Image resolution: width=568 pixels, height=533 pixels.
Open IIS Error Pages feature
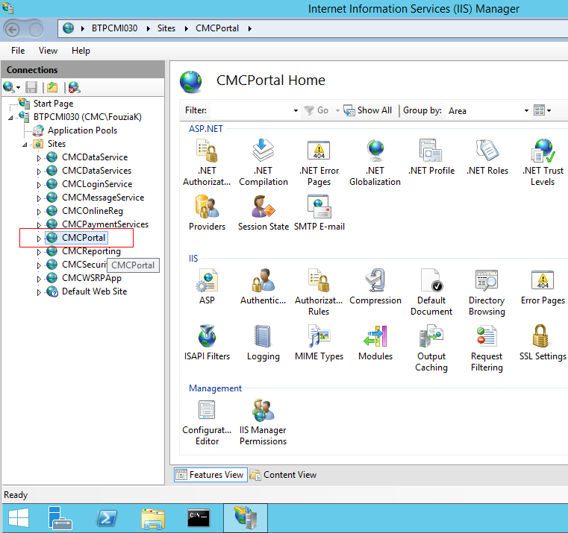(x=543, y=286)
